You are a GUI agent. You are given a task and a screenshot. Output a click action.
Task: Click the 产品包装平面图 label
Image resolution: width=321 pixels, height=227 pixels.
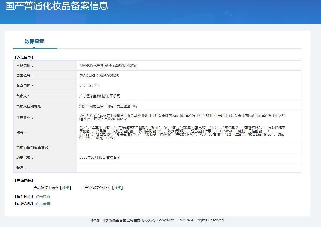click(x=46, y=188)
